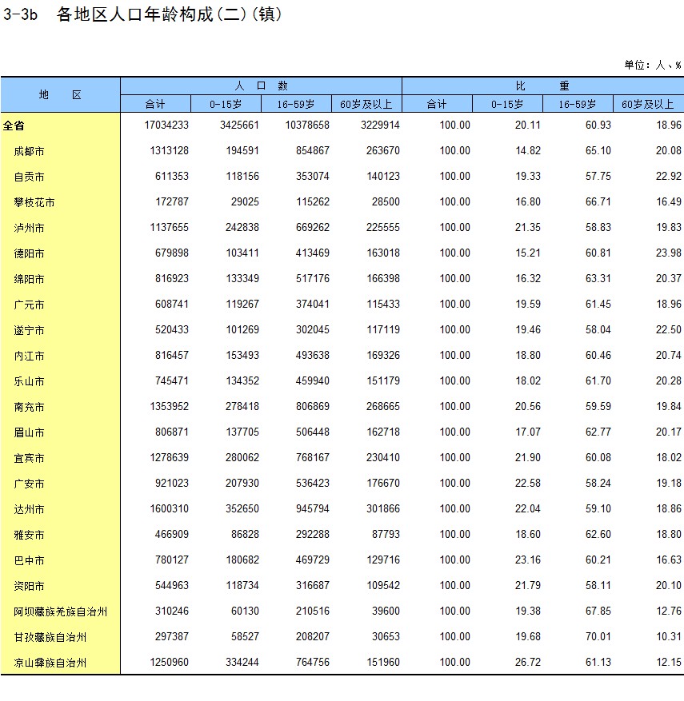684x701 pixels.
Task: Select the 攀枝花市 row label
Action: click(x=34, y=202)
